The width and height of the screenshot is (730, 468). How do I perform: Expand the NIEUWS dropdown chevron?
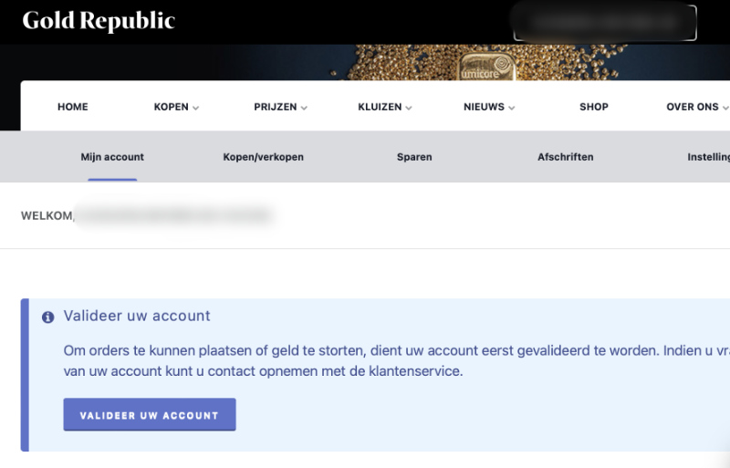(512, 108)
